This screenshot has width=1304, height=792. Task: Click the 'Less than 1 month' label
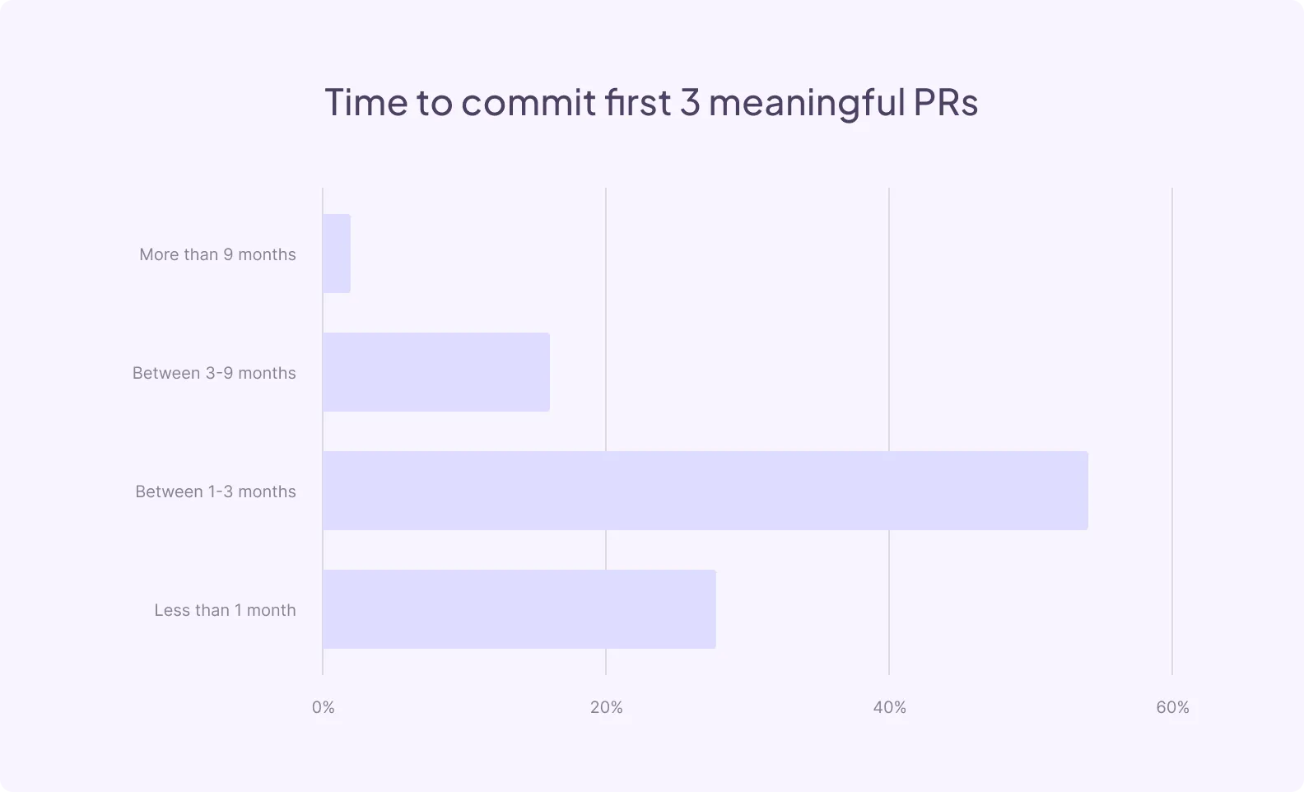pos(225,610)
